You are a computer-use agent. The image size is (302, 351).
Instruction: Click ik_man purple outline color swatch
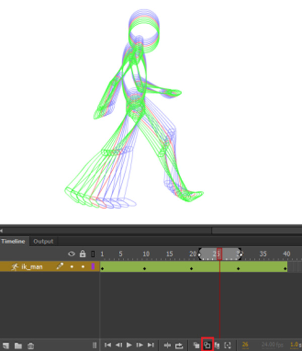(x=93, y=266)
